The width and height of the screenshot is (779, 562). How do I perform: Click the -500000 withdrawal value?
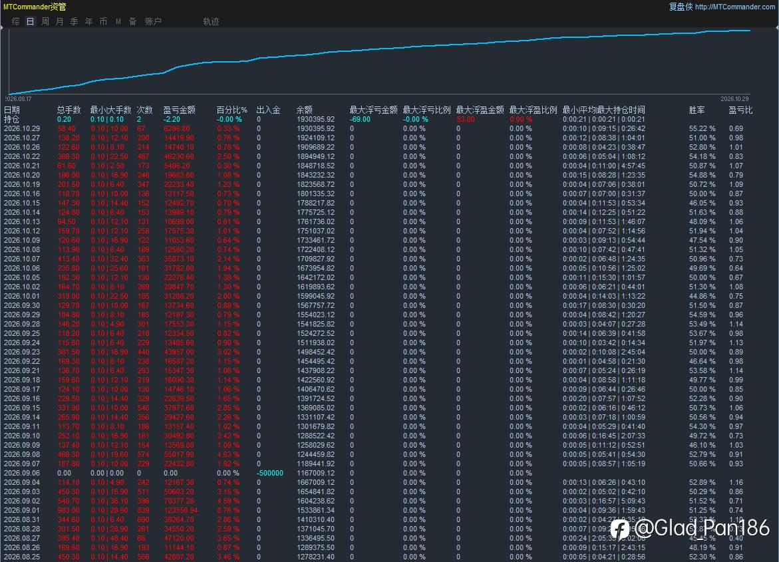[270, 473]
